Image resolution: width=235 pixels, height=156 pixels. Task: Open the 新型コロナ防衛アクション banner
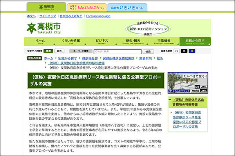[148, 28]
